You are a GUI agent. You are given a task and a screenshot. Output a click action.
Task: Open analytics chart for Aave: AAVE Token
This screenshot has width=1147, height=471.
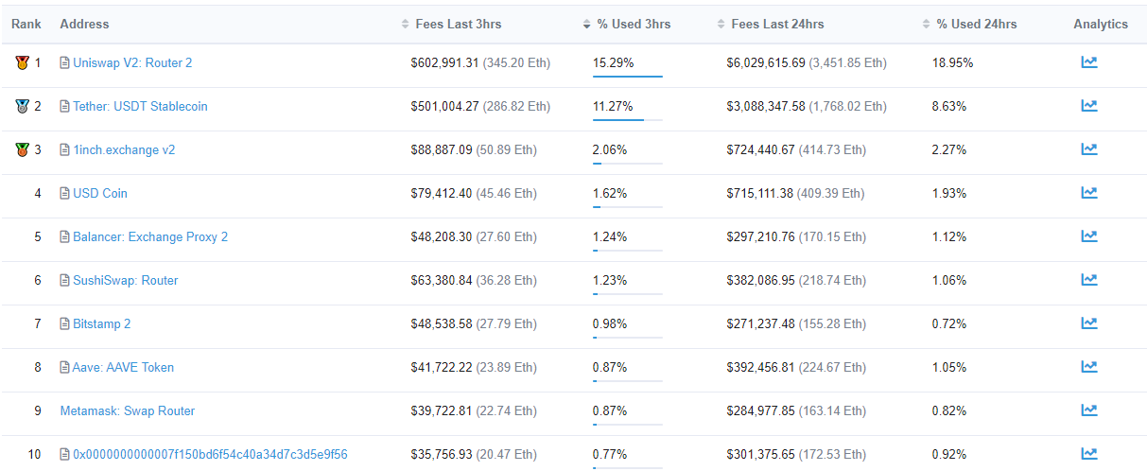[1089, 367]
